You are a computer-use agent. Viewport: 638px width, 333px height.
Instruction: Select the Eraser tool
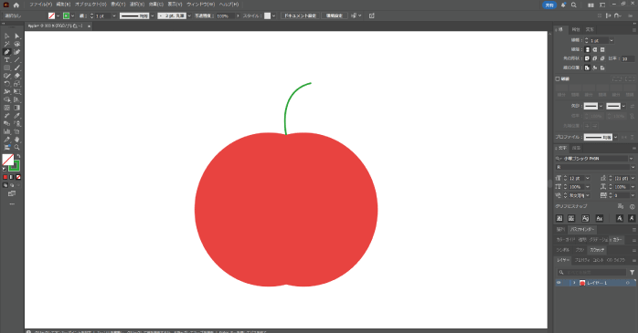coord(17,76)
